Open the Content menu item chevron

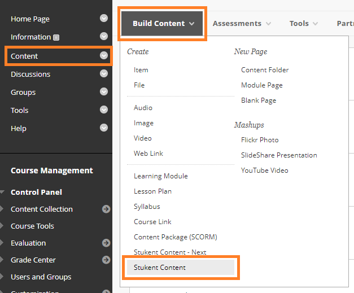coord(104,55)
